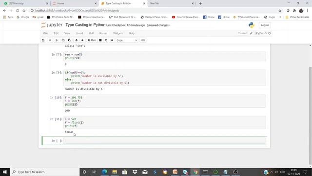Open the Edit menu
312x176 pixels.
(56, 33)
